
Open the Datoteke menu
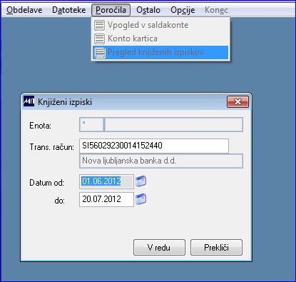pyautogui.click(x=69, y=10)
